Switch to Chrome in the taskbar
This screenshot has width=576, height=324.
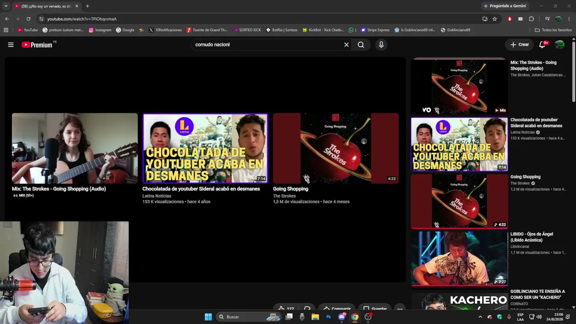(x=355, y=317)
